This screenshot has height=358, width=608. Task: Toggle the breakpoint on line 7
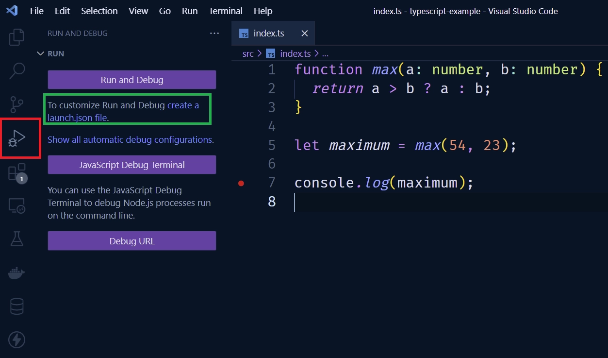[241, 183]
